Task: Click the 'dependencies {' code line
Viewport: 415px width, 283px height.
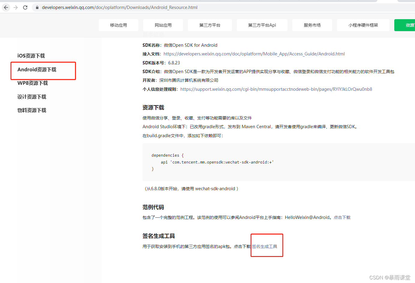Action: tap(167, 155)
